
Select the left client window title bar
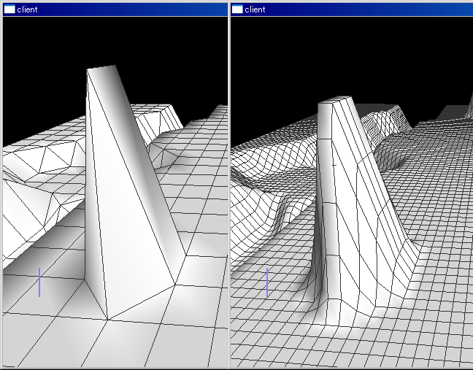click(115, 9)
